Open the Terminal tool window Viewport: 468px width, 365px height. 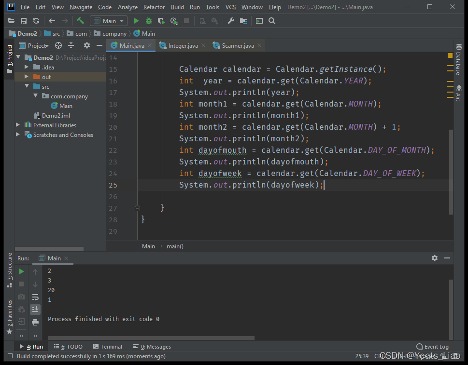tap(108, 347)
